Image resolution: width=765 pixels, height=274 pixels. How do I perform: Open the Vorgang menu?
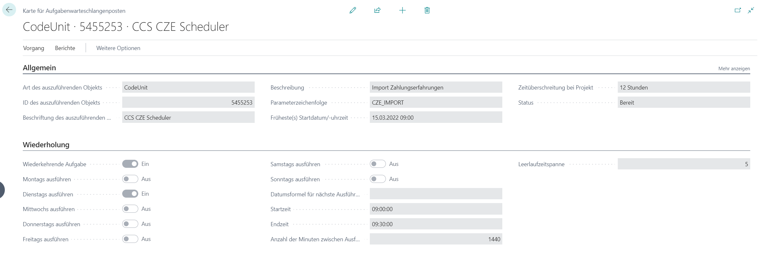coord(34,48)
